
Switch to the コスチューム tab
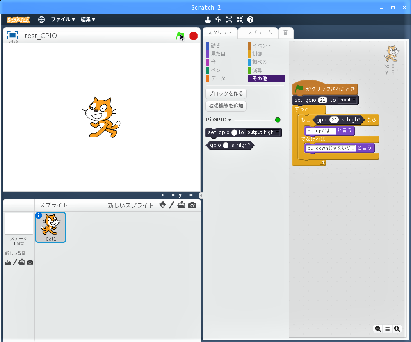coord(258,33)
